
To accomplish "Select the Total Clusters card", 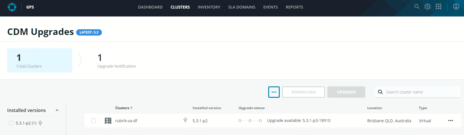I will [40, 60].
